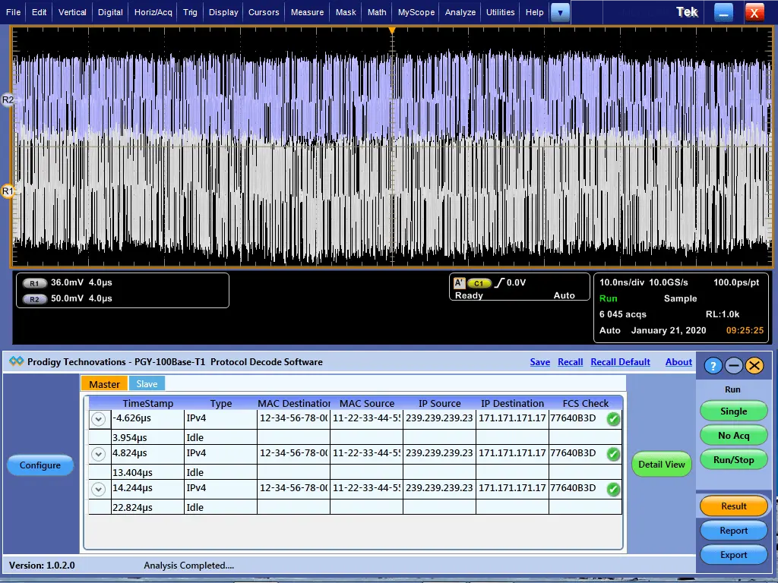Switch to the Slave tab
The image size is (778, 583).
pos(147,384)
